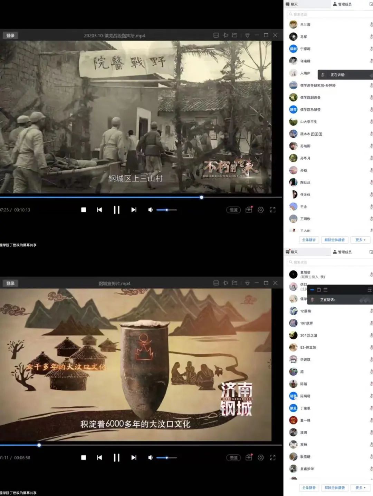Open the 倍速 playback speed menu in upper player
373x496 pixels.
coord(233,210)
